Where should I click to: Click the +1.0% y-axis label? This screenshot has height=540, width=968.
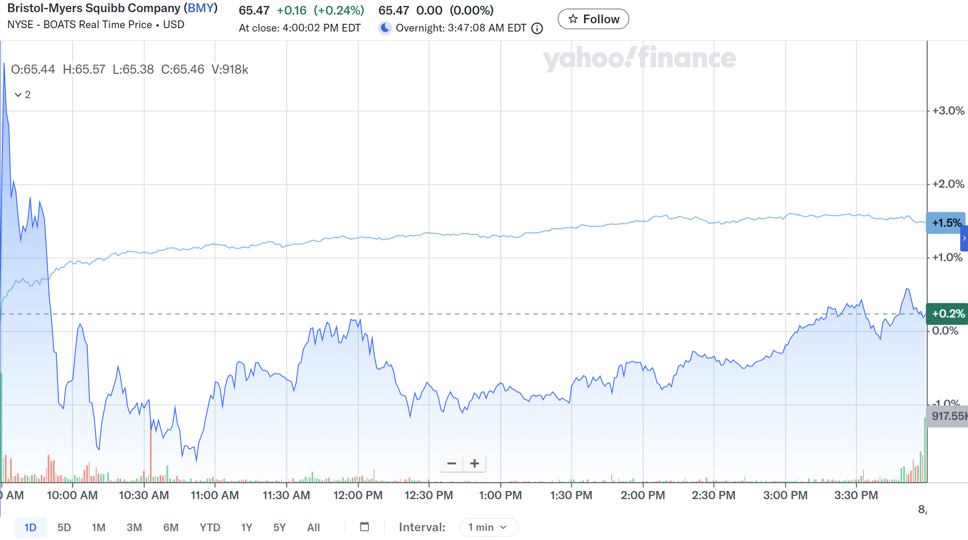(x=947, y=257)
